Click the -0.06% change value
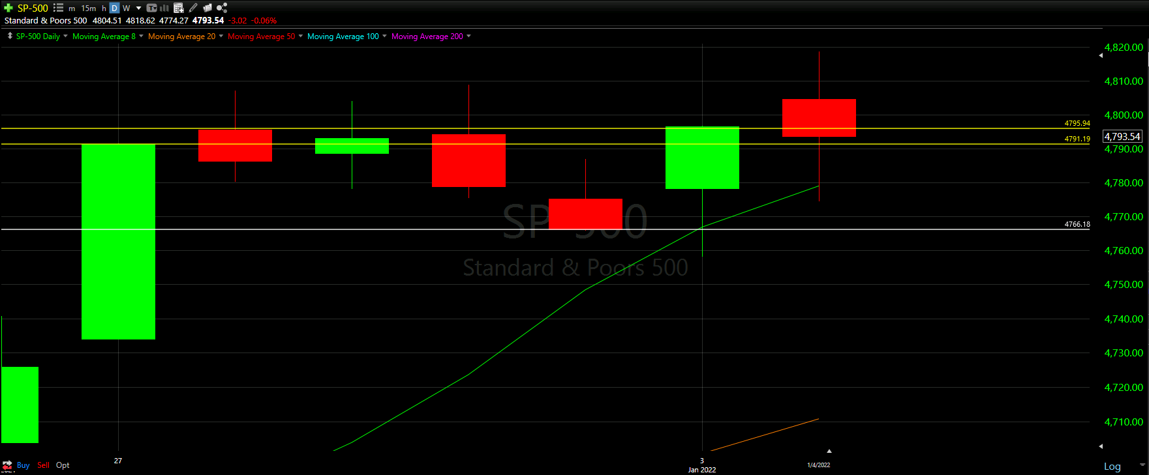 click(264, 21)
